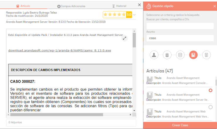Select the articles bookmark criterion icon
Viewport: 217px width, 129px height.
(x=193, y=55)
